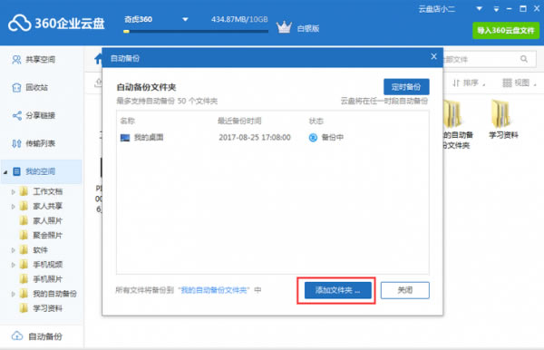Select the 家人共享 tree folder

[x=41, y=206]
